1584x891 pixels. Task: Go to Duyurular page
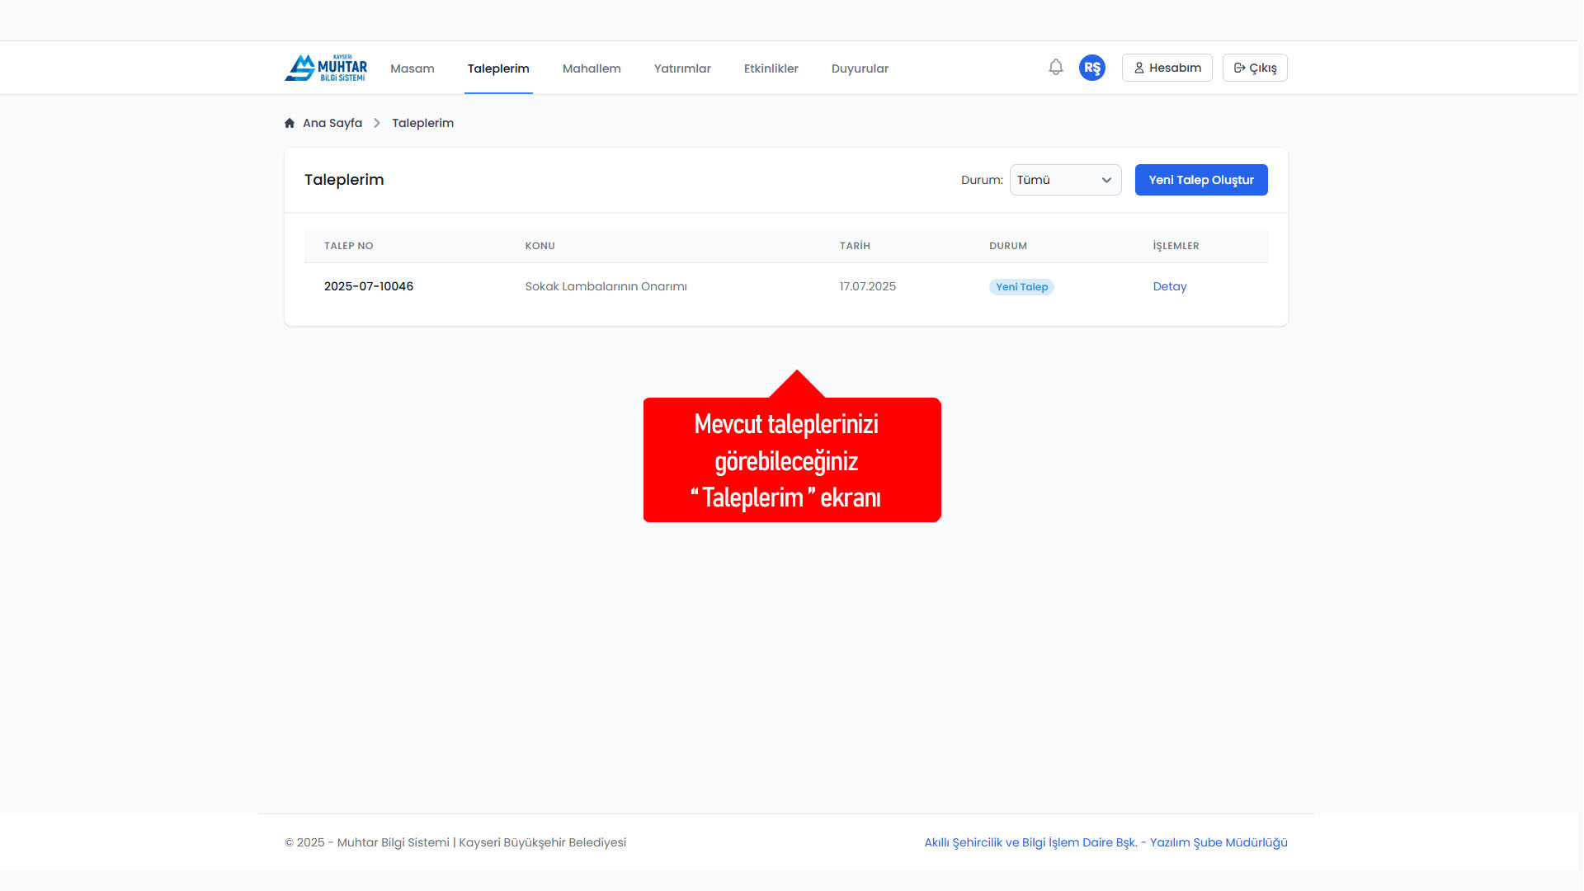pos(860,68)
